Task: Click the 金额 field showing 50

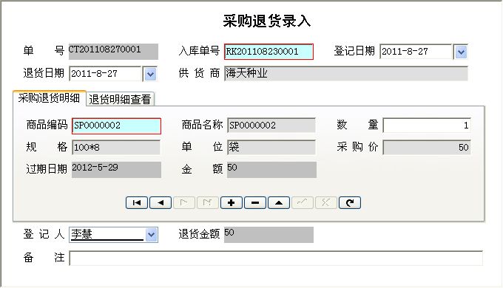Action: pos(271,170)
